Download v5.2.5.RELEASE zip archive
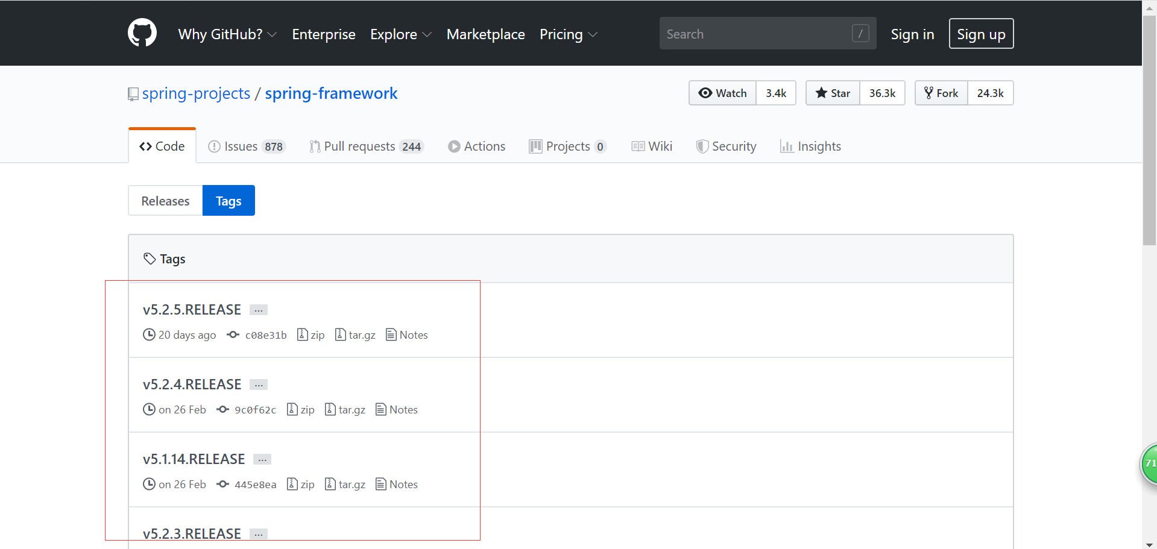The image size is (1157, 549). click(311, 334)
